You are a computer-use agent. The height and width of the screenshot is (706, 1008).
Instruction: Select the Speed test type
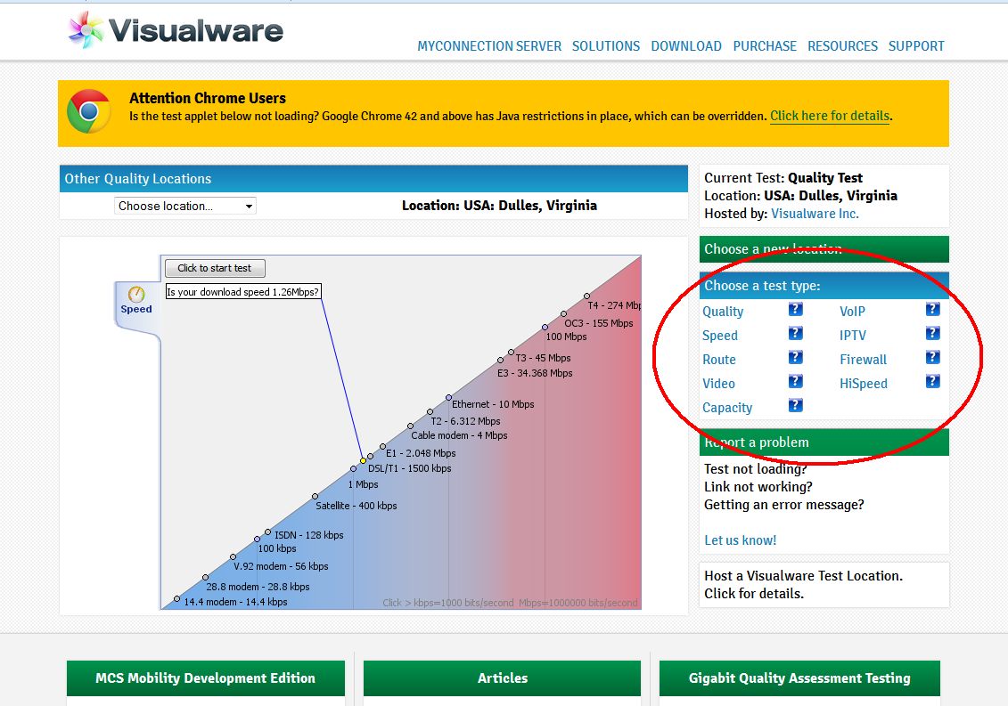(720, 336)
